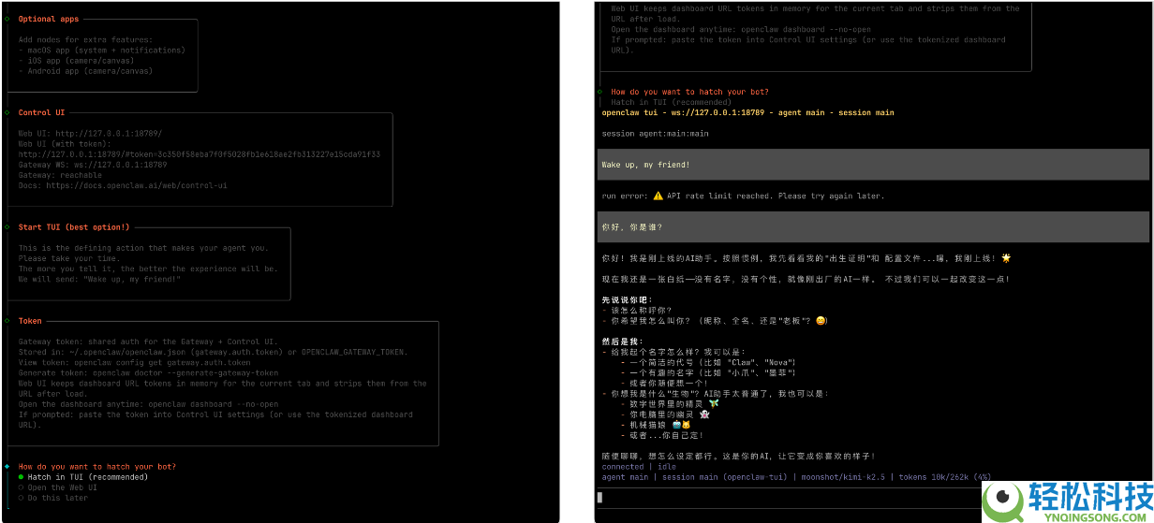The image size is (1154, 523).
Task: Click the View token command line
Action: 135,363
